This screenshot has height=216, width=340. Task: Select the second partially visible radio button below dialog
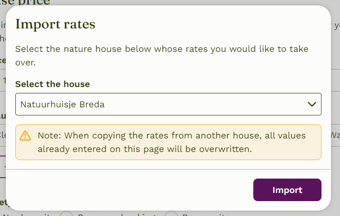pos(171,214)
